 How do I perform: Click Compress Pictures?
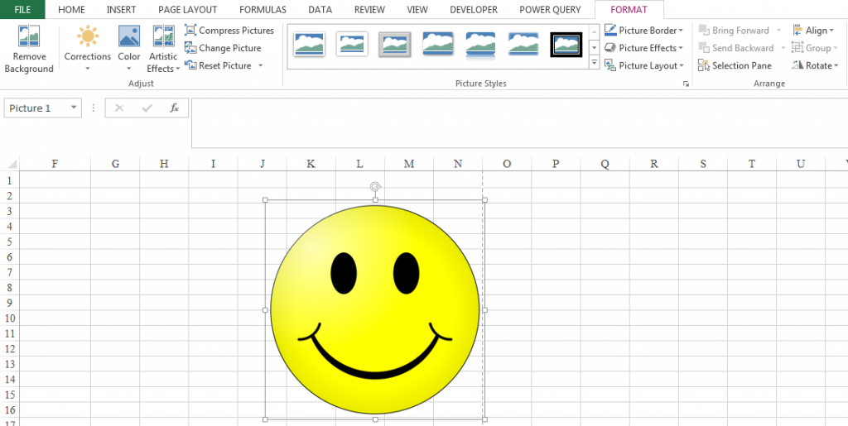coord(229,31)
